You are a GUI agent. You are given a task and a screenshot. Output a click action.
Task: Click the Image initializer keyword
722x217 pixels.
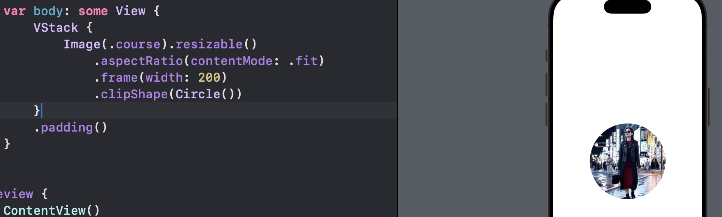coord(82,44)
